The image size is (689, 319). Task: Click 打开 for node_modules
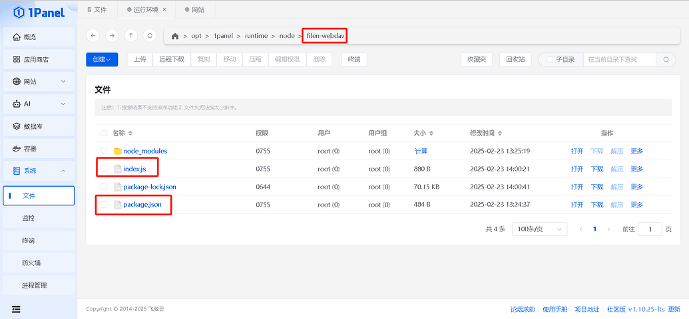coord(577,151)
